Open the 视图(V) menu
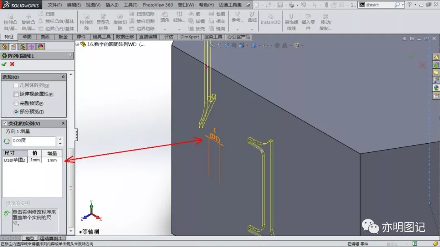Viewport: 440px width, 247px height. click(93, 5)
